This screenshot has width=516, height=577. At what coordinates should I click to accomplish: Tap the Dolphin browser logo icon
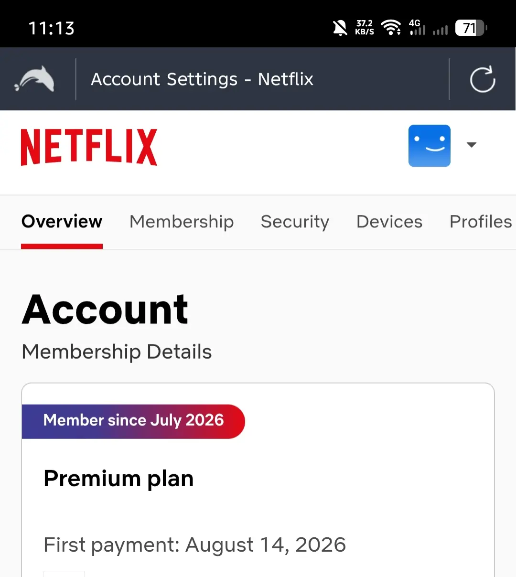coord(34,79)
